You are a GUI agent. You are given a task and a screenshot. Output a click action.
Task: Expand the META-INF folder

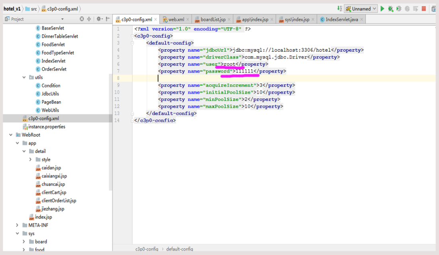(18, 225)
